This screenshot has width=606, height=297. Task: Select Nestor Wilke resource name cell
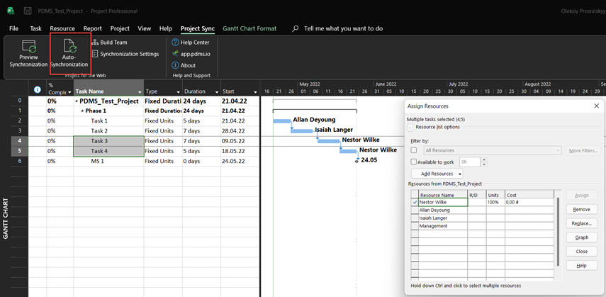pyautogui.click(x=443, y=202)
